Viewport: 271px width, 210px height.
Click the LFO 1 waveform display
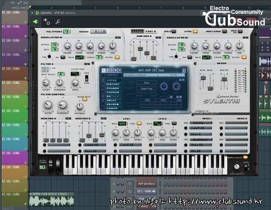click(122, 124)
